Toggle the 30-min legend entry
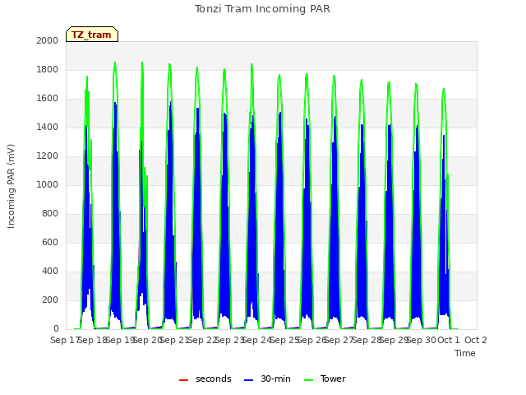Screen dimensions: 526x395 pyautogui.click(x=267, y=379)
